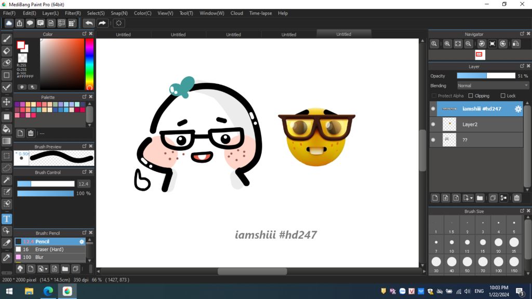Choose brush size 30 preset
The width and height of the screenshot is (532, 299).
436,264
